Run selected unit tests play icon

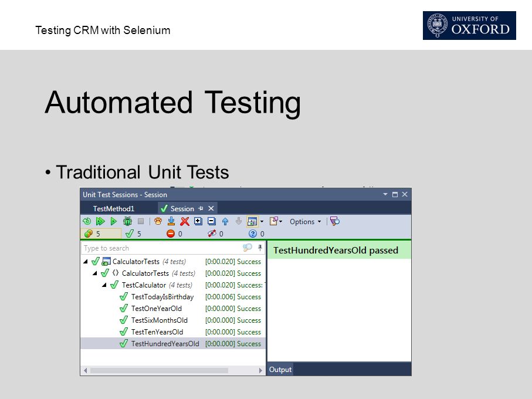[x=114, y=222]
